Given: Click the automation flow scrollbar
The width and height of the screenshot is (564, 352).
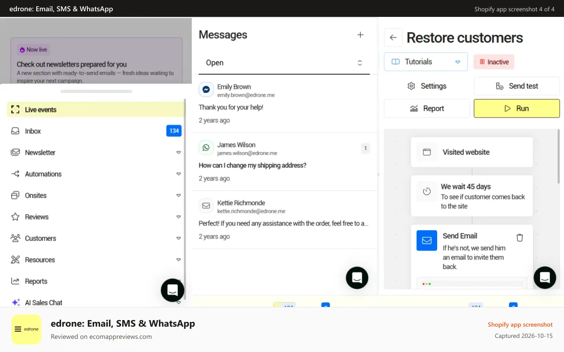Looking at the screenshot, I should click(558, 157).
